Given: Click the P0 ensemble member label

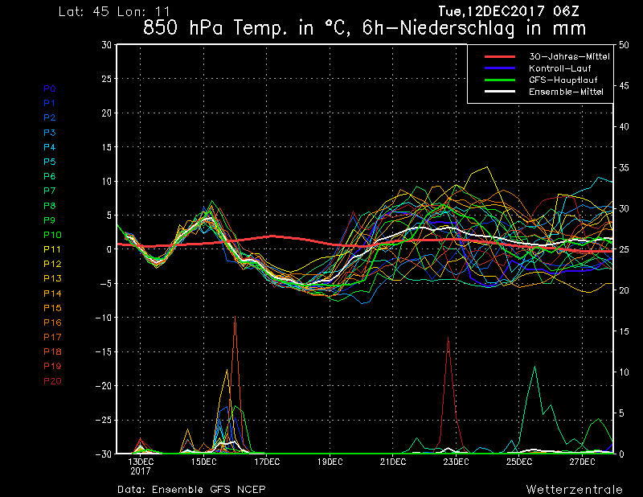Looking at the screenshot, I should 50,88.
